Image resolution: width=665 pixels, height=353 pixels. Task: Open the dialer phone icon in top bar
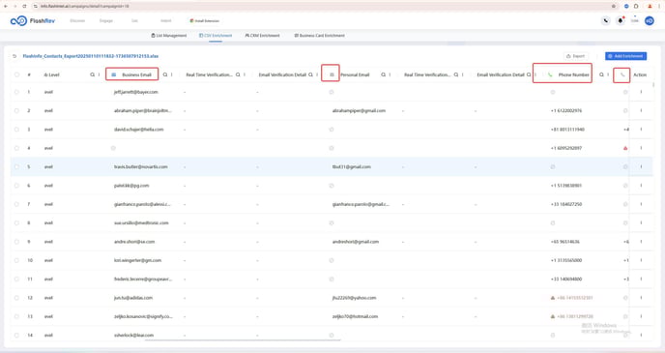[x=606, y=20]
